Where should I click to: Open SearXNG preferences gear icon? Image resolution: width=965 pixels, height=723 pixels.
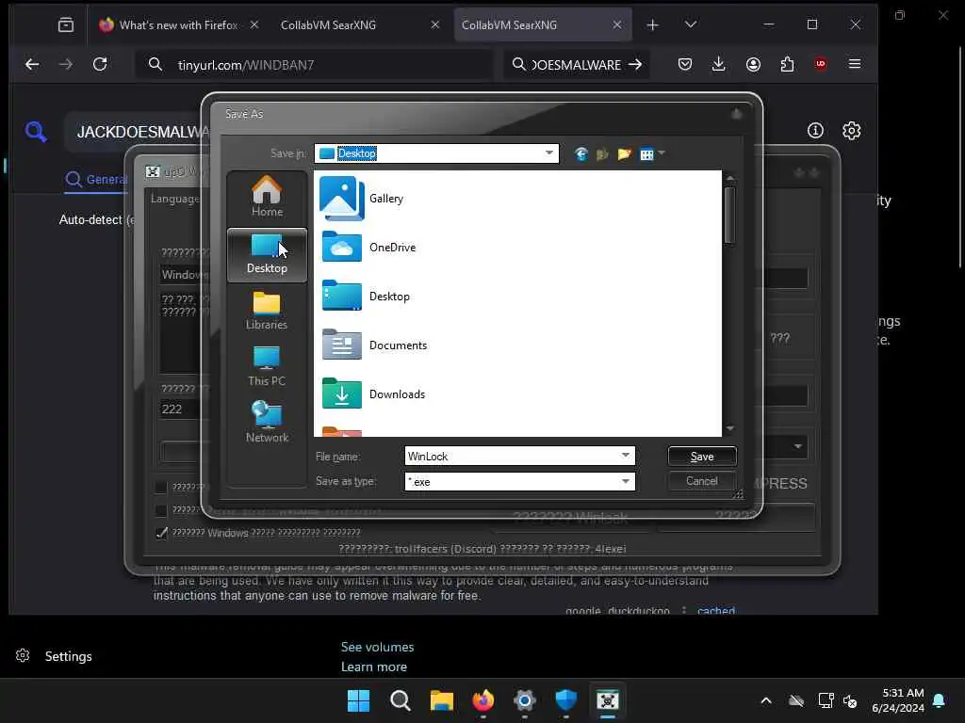851,130
